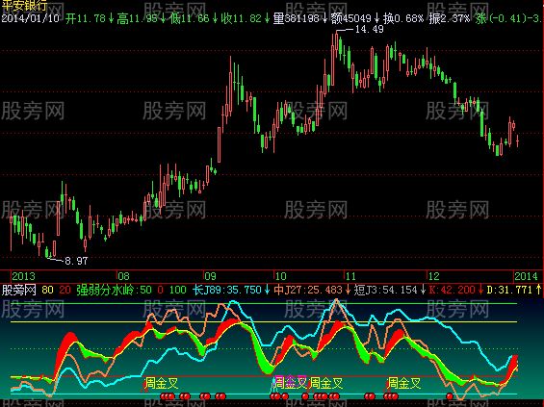
Task: Click the first 周金叉 signal label
Action: (x=162, y=383)
